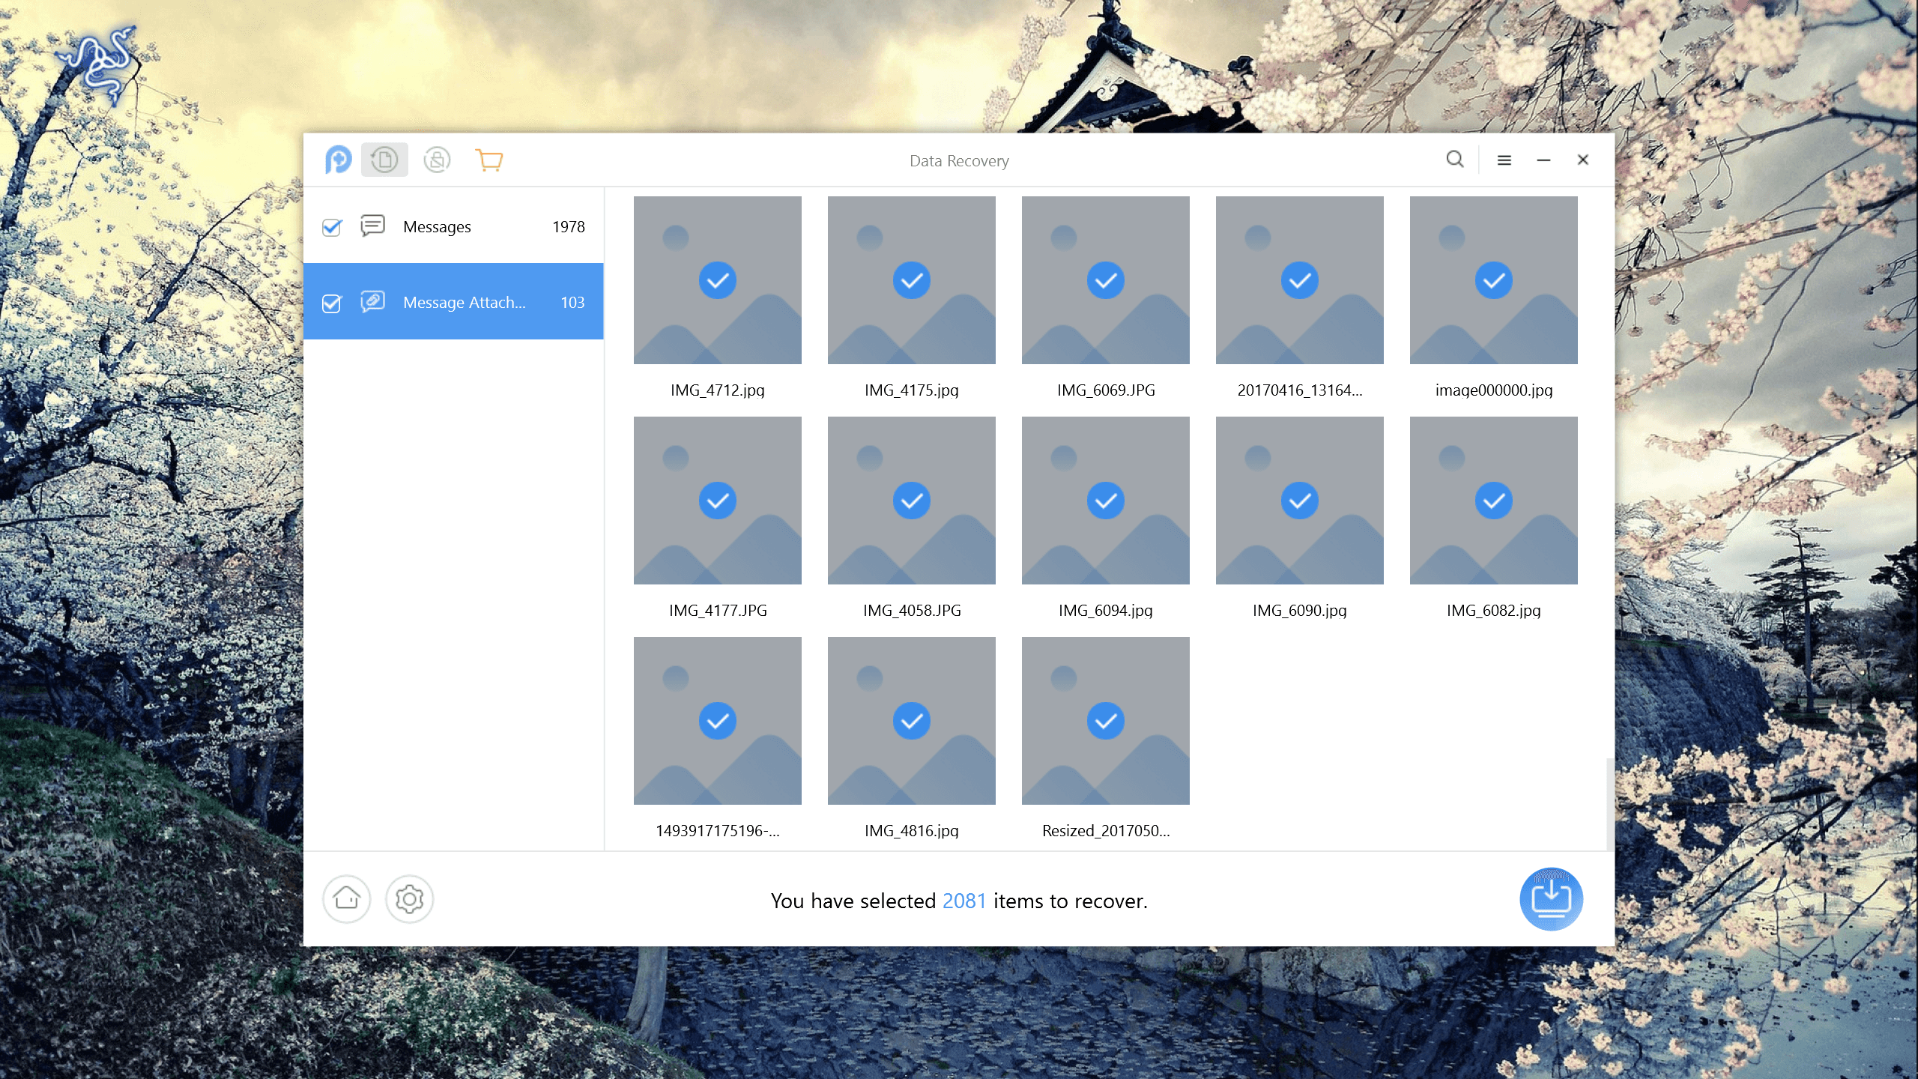
Task: Open the shopping cart to purchase
Action: (488, 160)
